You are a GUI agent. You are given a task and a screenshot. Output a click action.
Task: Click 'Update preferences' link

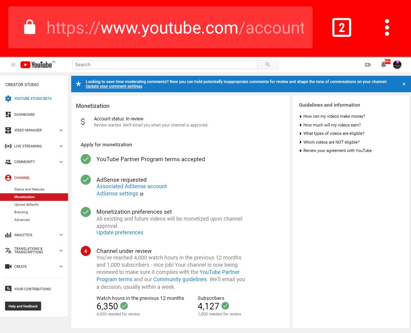[x=120, y=232]
